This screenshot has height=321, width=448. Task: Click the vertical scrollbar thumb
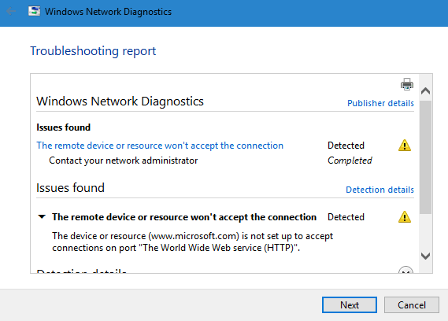(x=426, y=157)
